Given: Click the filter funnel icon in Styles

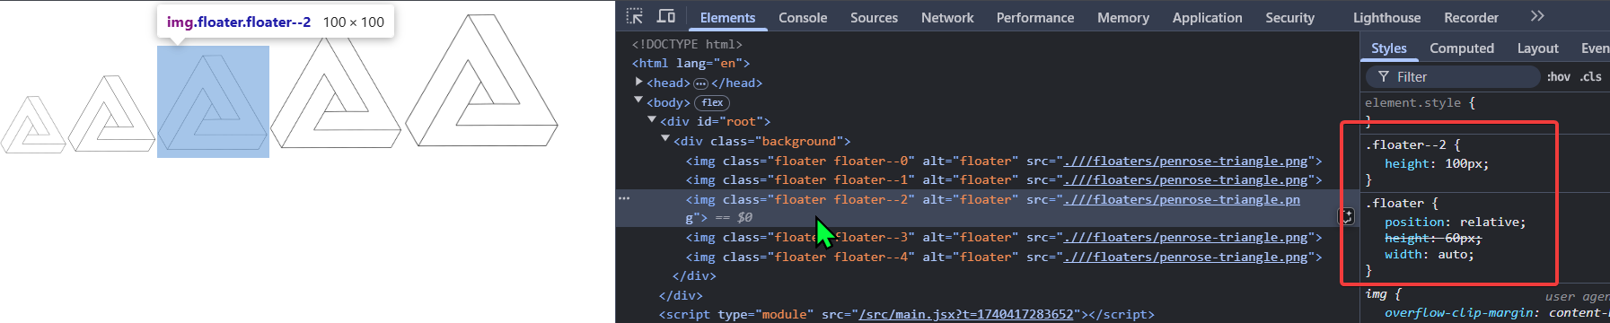Looking at the screenshot, I should (x=1384, y=77).
